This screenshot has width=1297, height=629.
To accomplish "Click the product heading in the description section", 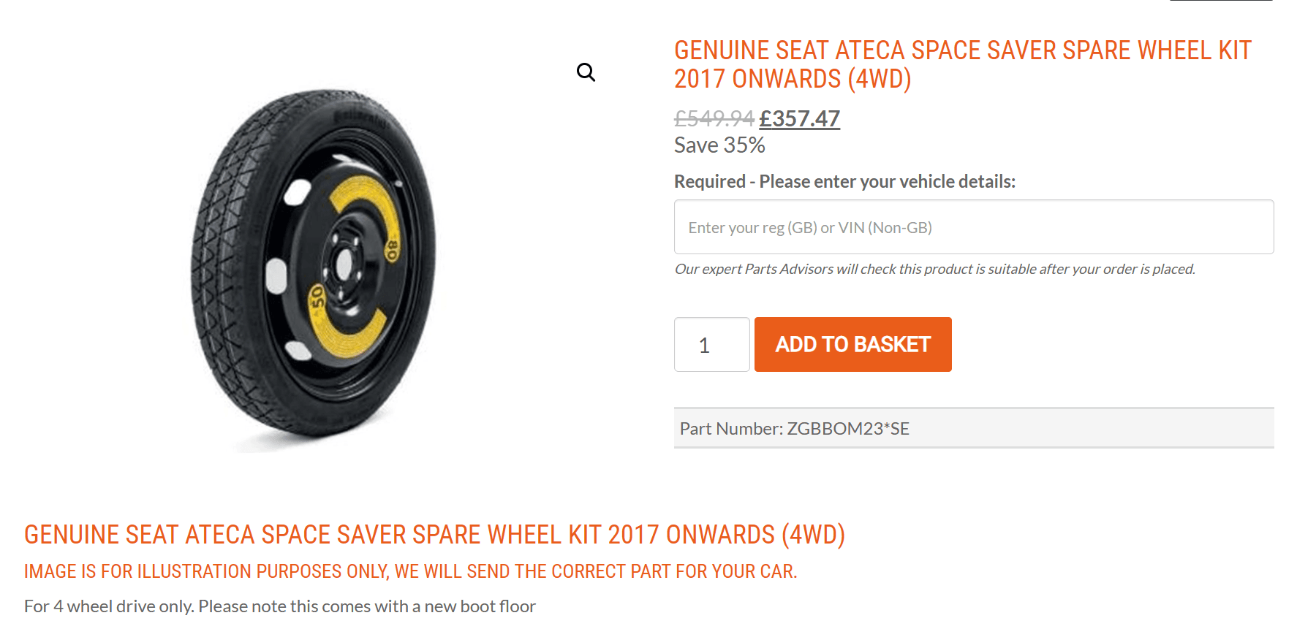I will [x=434, y=535].
